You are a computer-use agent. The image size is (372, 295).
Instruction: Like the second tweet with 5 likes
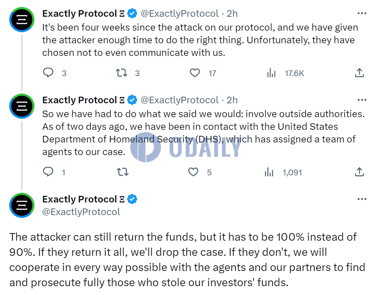(193, 172)
